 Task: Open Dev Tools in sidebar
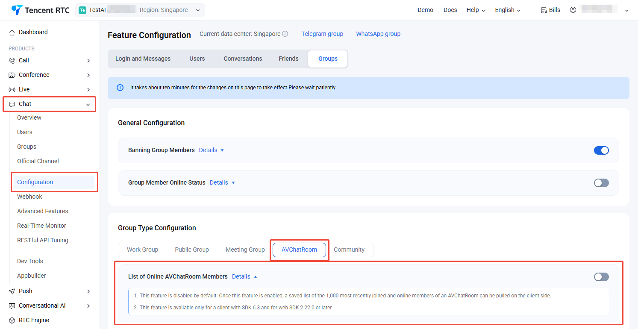coord(30,261)
